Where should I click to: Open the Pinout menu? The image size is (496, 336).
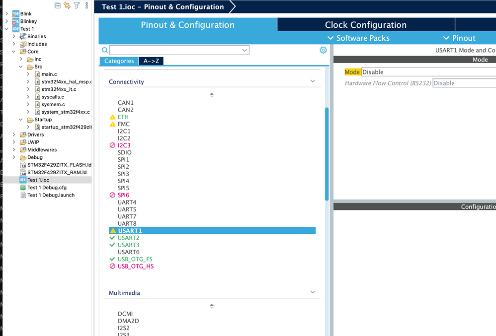[x=460, y=38]
